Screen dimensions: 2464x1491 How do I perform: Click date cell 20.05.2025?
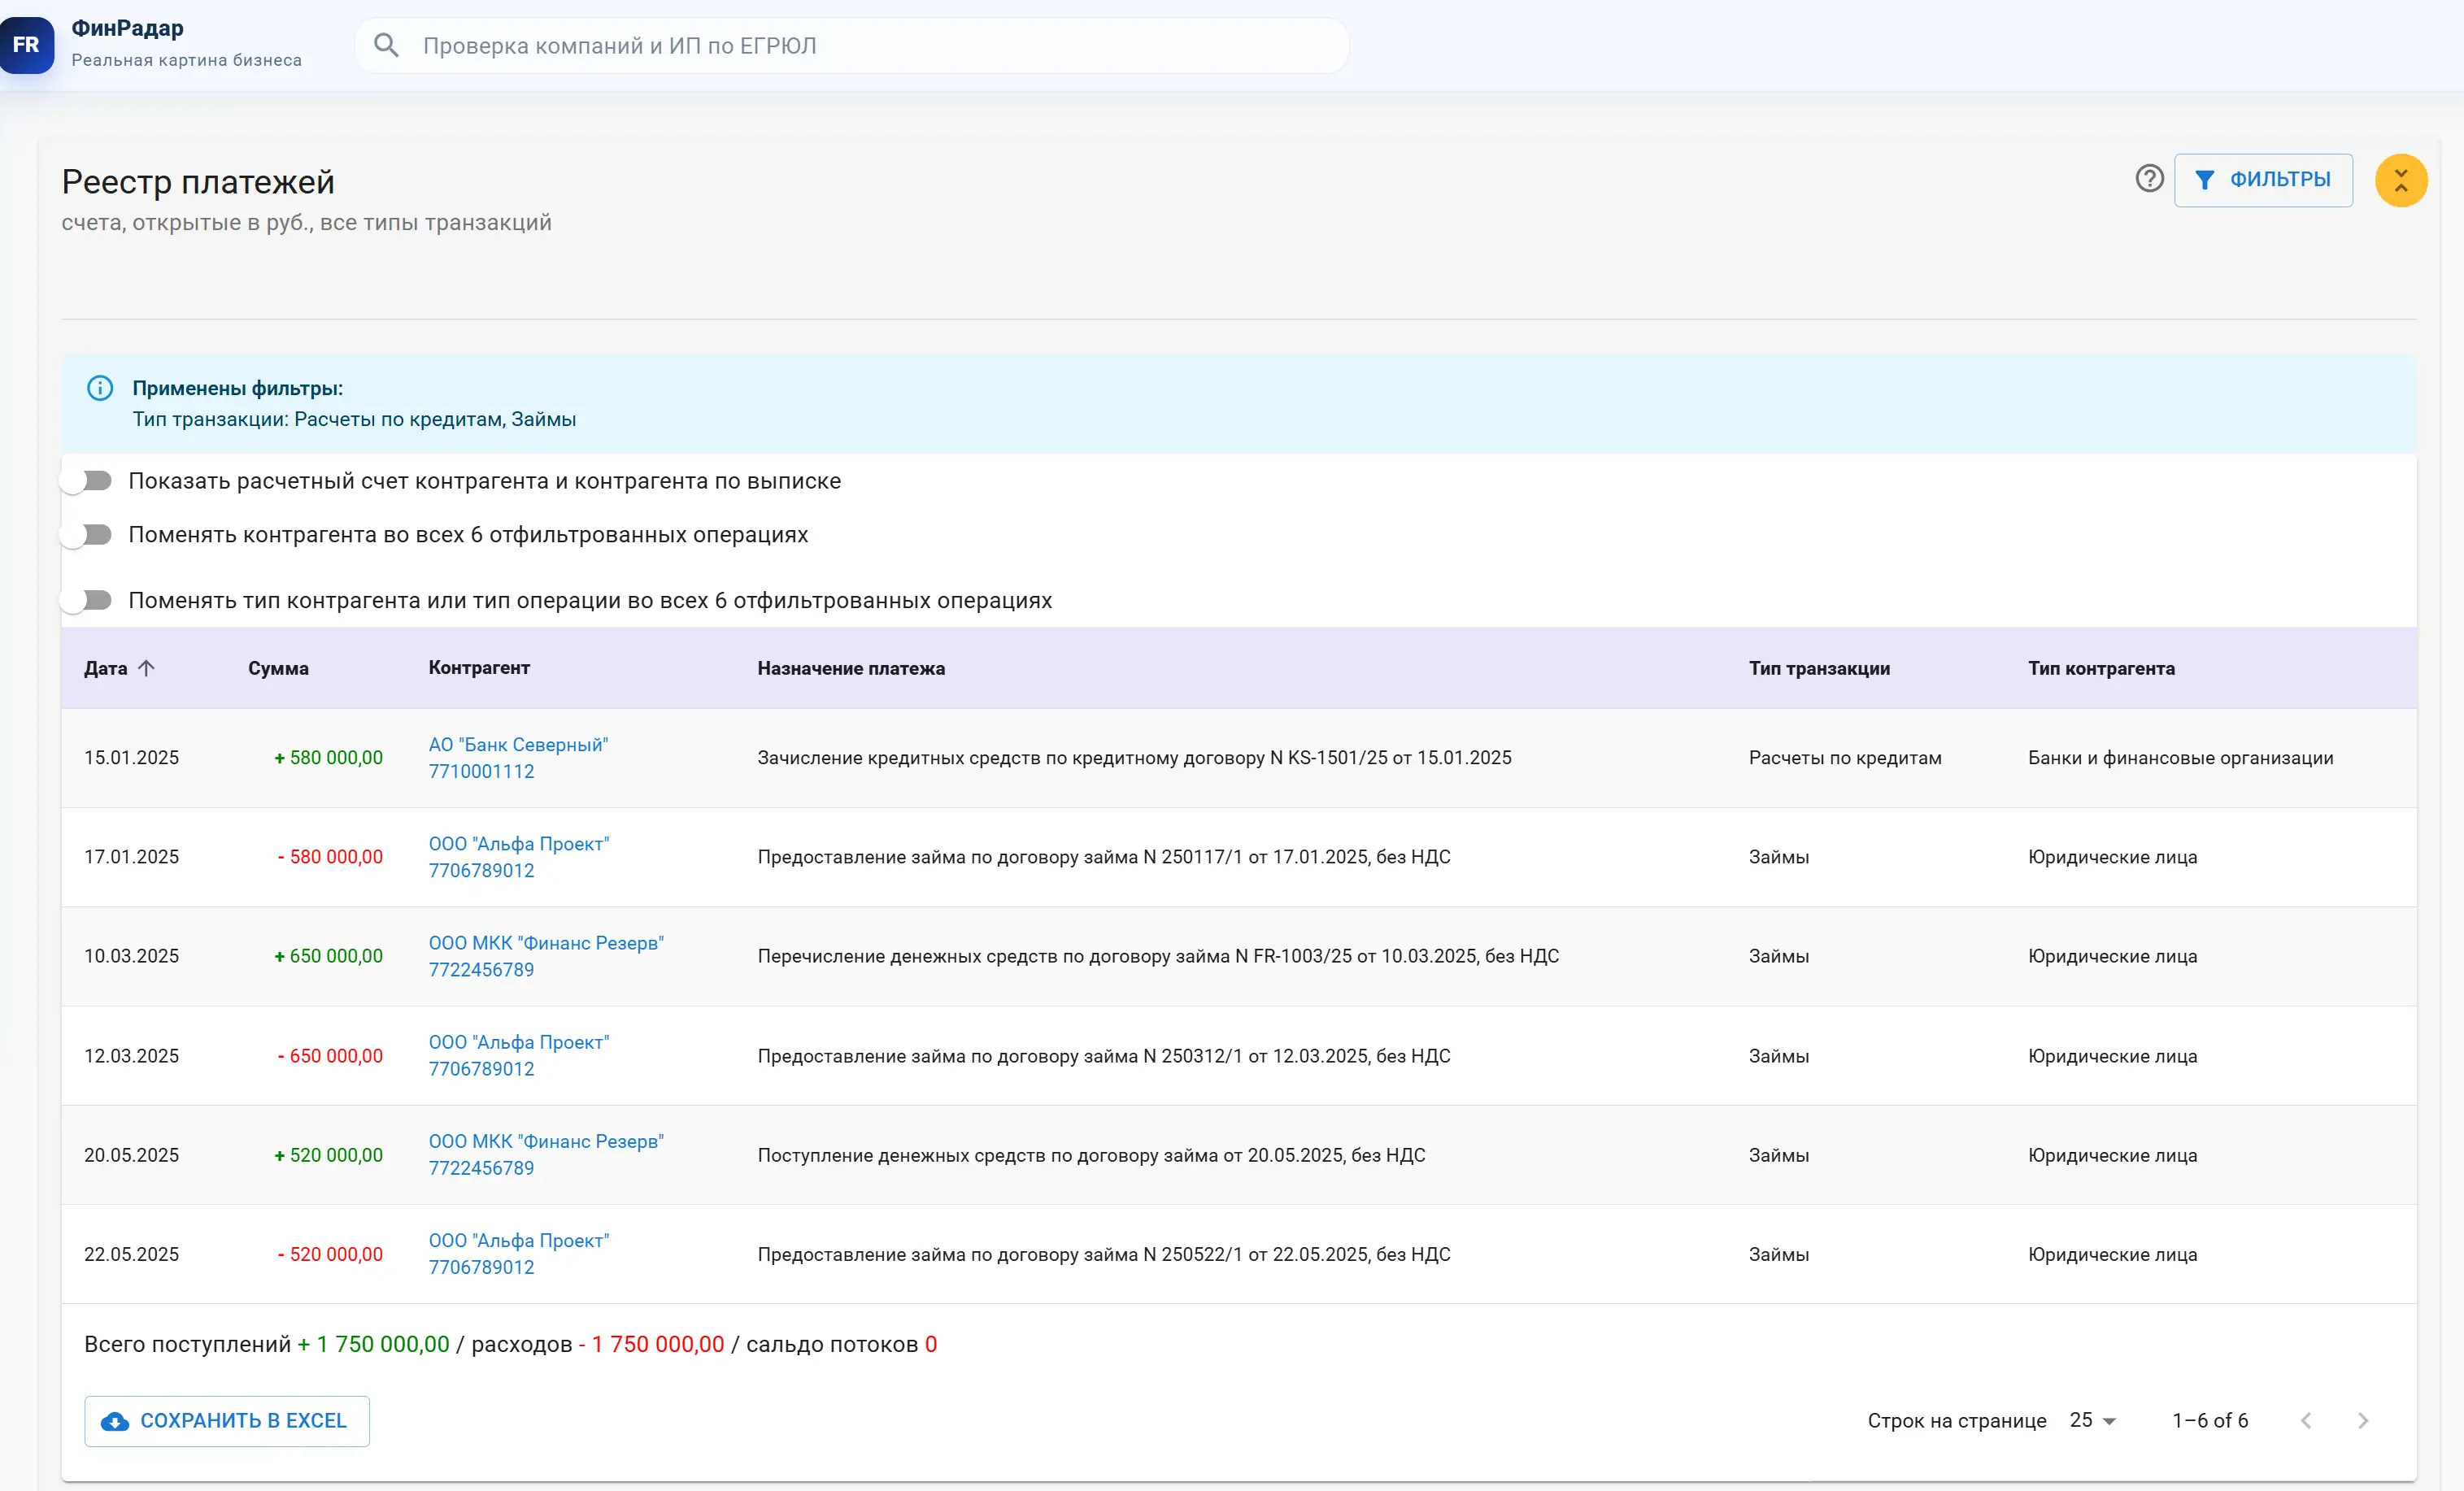131,1155
